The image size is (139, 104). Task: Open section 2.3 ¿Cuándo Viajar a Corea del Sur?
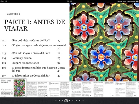click(x=31, y=53)
